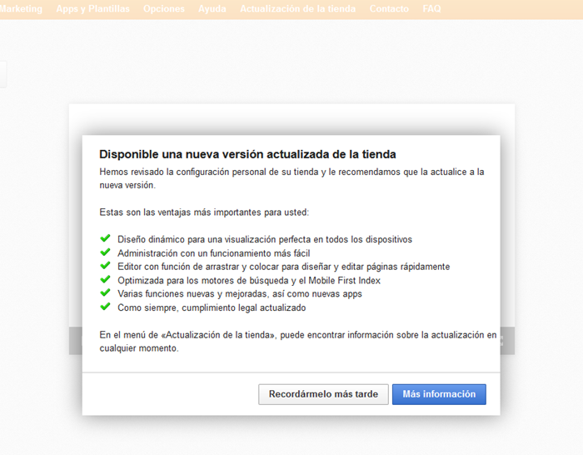Open the FAQ menu item

pyautogui.click(x=431, y=8)
